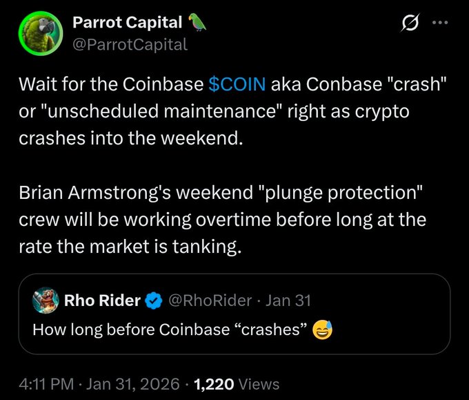Open the Rho Rider display name
The height and width of the screenshot is (400, 469).
pyautogui.click(x=102, y=301)
